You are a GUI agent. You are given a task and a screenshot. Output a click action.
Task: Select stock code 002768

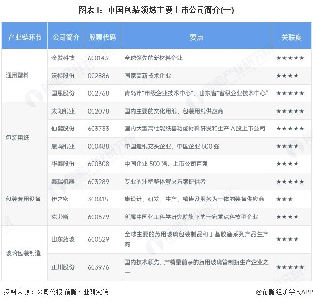[98, 93]
